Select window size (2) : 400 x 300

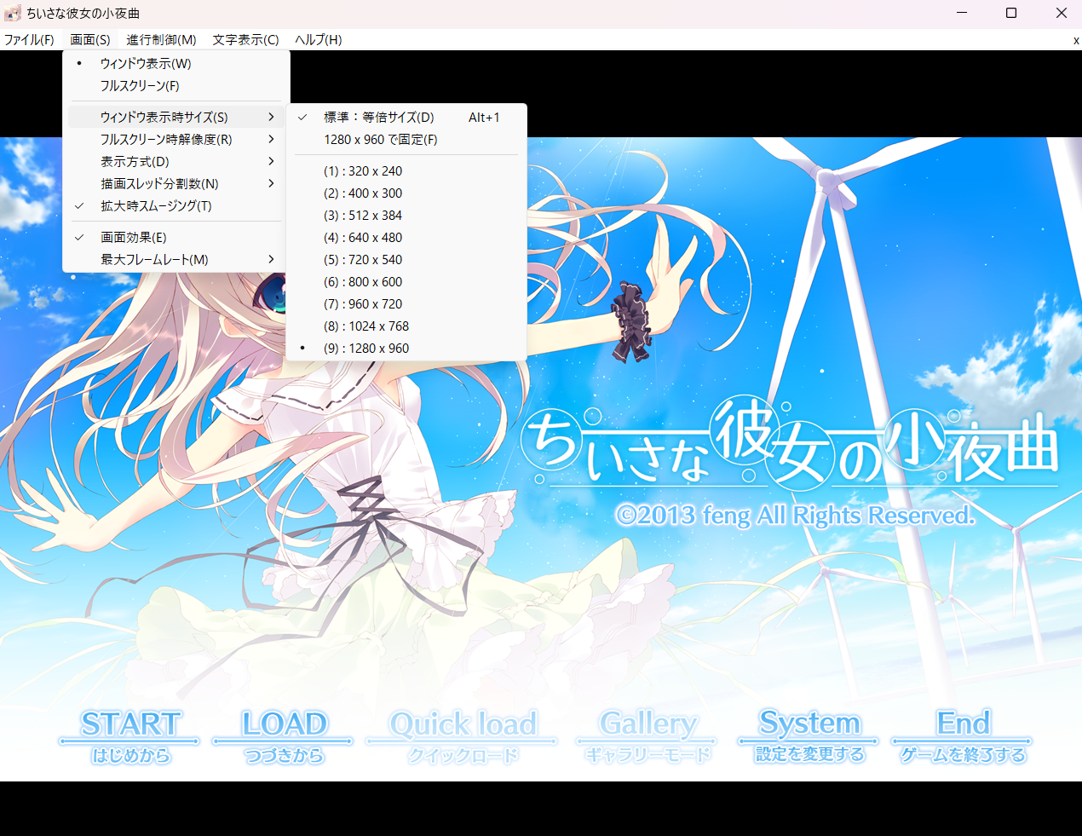(406, 193)
